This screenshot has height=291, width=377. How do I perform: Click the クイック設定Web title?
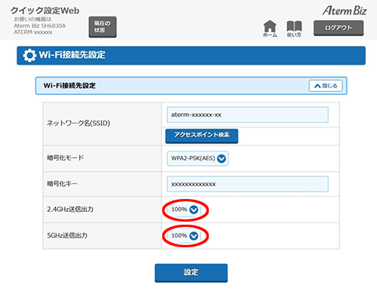pos(45,11)
